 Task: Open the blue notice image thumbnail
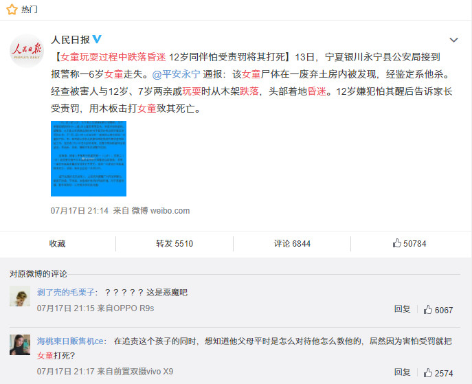click(89, 159)
